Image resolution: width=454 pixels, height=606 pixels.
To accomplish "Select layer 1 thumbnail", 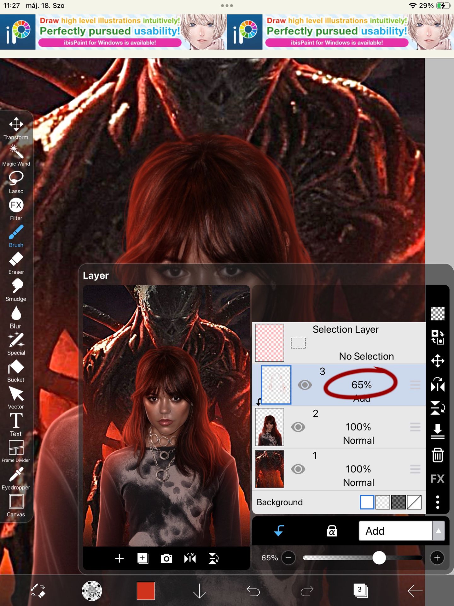I will pyautogui.click(x=270, y=469).
